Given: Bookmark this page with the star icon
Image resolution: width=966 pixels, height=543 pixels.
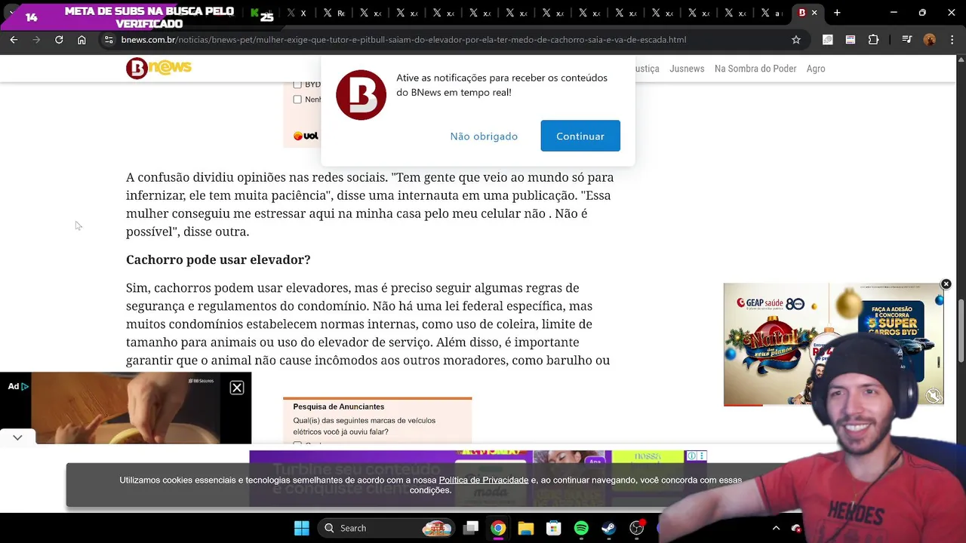Looking at the screenshot, I should tap(796, 39).
